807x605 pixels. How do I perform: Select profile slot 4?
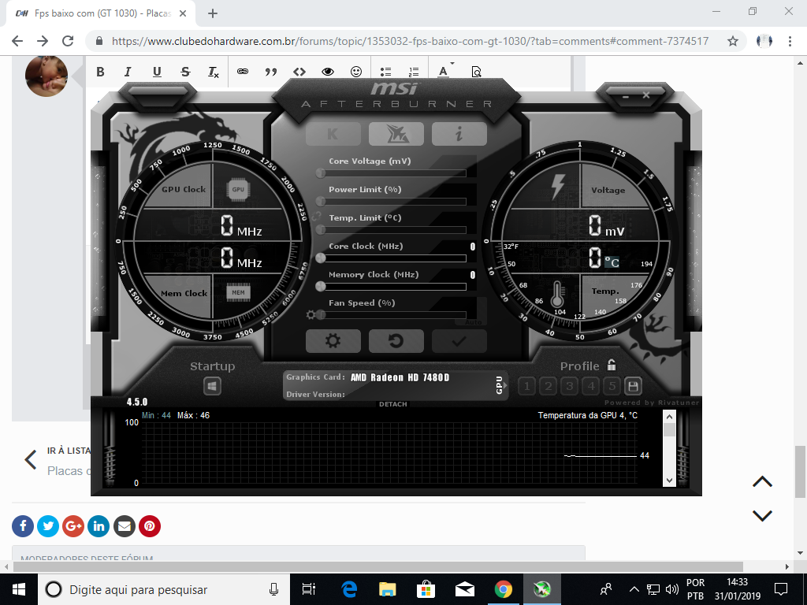(591, 386)
